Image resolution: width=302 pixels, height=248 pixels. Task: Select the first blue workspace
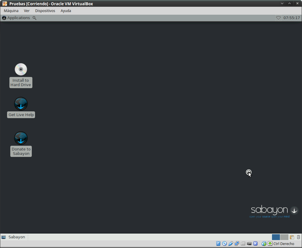point(276,237)
